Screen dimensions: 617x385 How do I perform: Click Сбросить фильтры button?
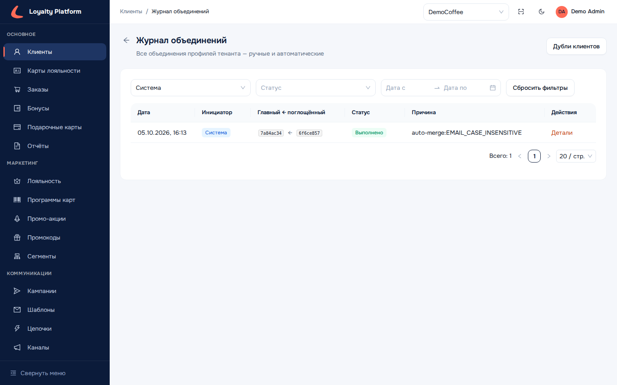540,88
